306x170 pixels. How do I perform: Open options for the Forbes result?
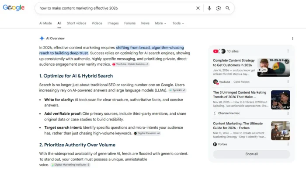[288, 144]
